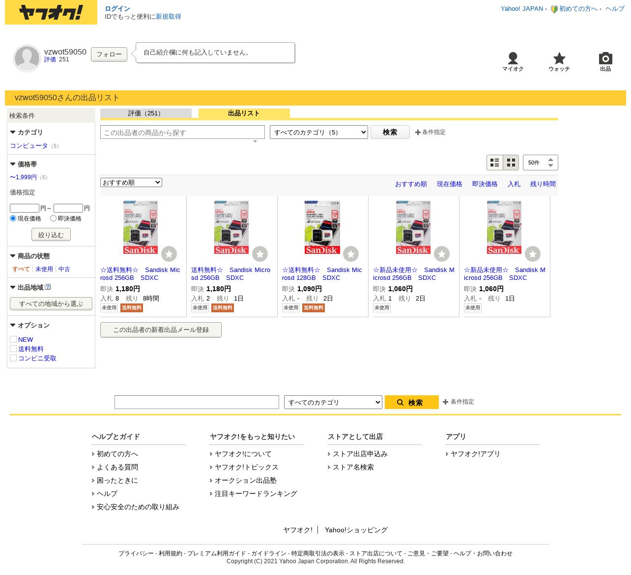The width and height of the screenshot is (631, 575).
Task: Check the 送料無料 option checkbox
Action: point(13,349)
